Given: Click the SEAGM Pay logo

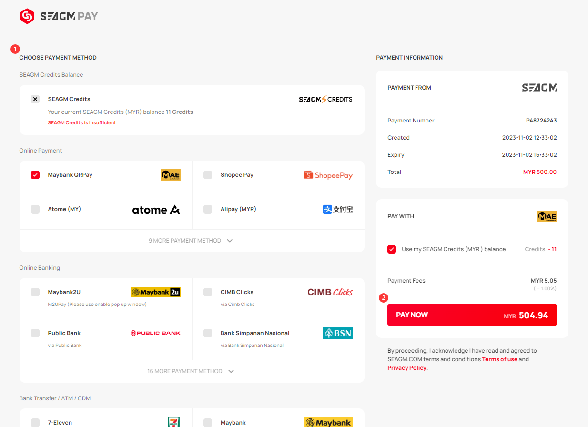Looking at the screenshot, I should 59,16.
